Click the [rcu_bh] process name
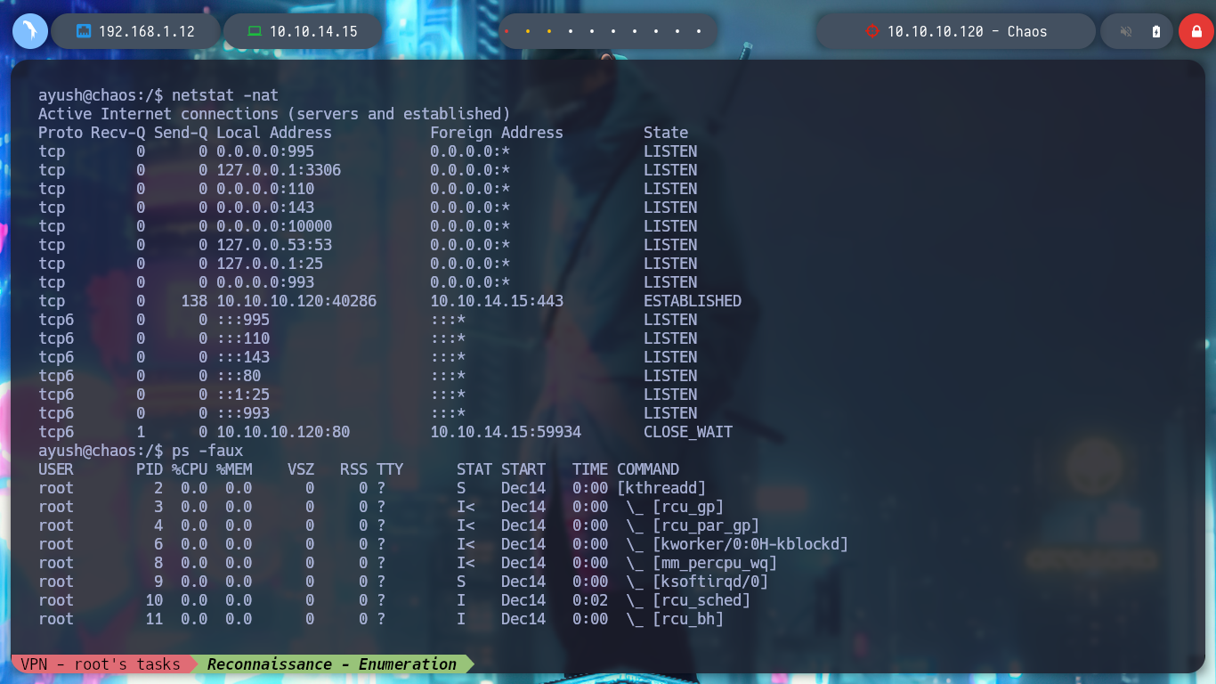The width and height of the screenshot is (1216, 684). (x=688, y=619)
